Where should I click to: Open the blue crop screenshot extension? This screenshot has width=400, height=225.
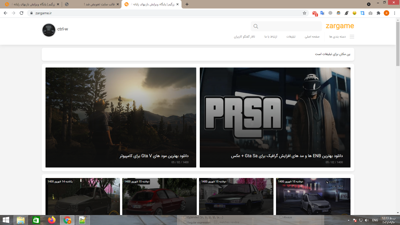(x=362, y=13)
